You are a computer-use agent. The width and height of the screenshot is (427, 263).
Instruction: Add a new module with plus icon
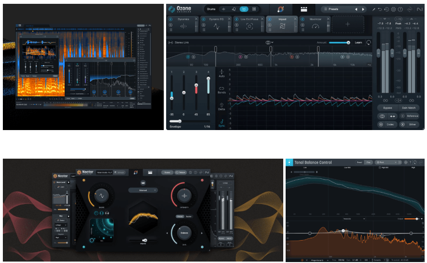348,24
